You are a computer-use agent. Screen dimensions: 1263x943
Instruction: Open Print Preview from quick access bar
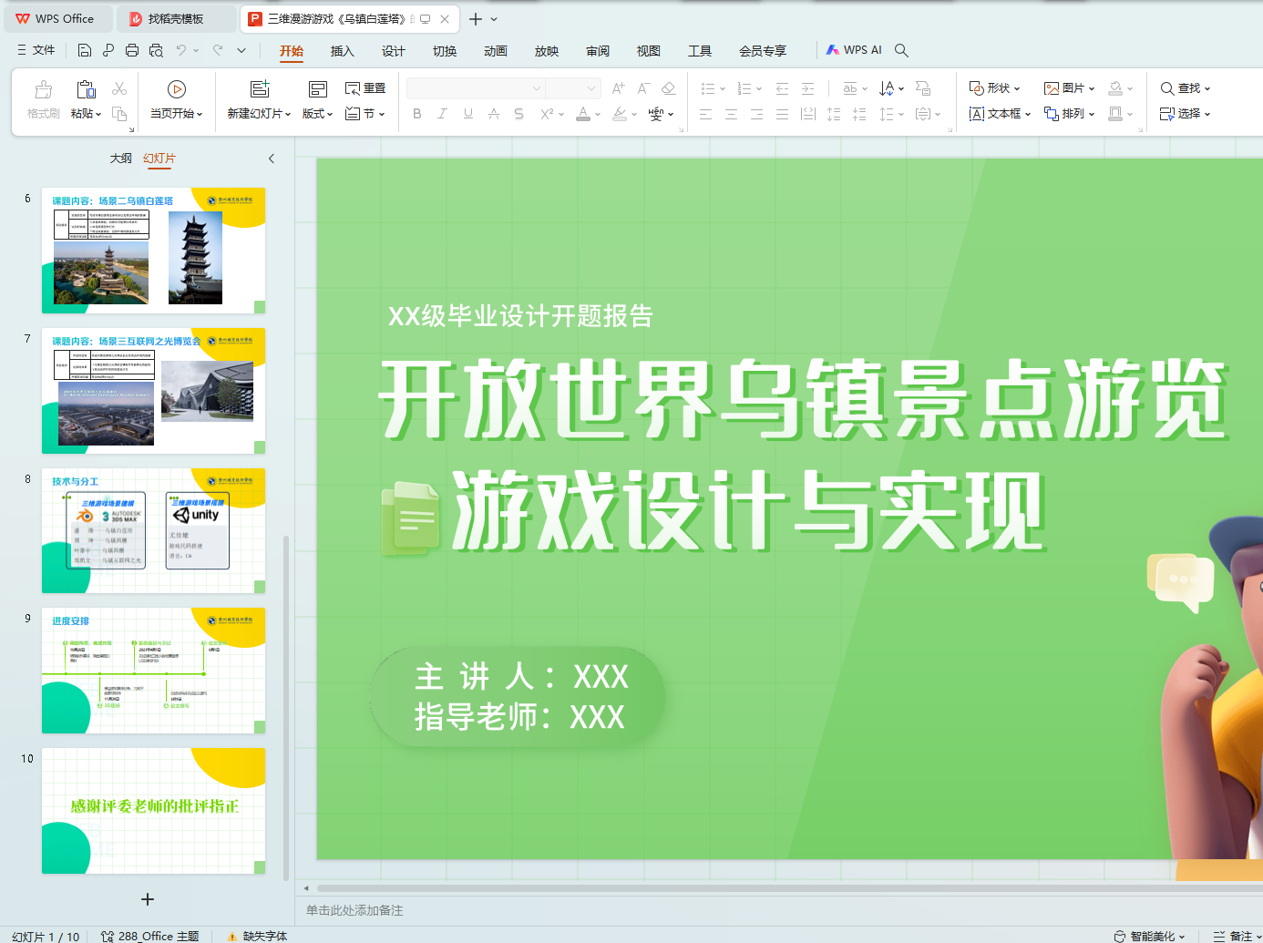pyautogui.click(x=156, y=50)
